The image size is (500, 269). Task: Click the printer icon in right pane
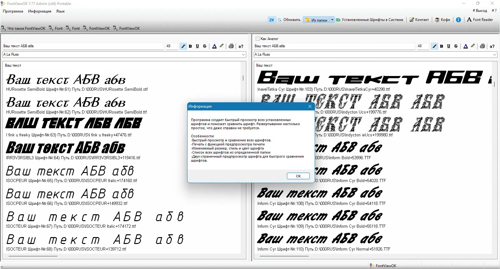482,46
